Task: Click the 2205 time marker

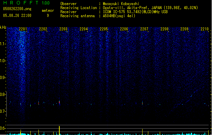Action: 104,29
